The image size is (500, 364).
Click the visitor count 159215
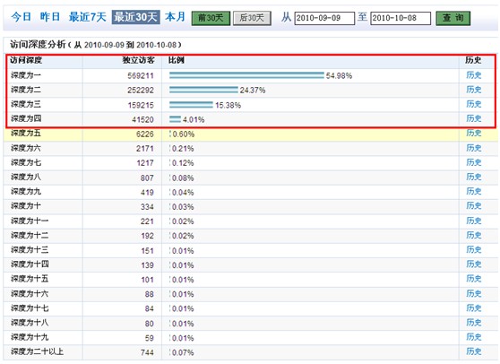point(141,105)
